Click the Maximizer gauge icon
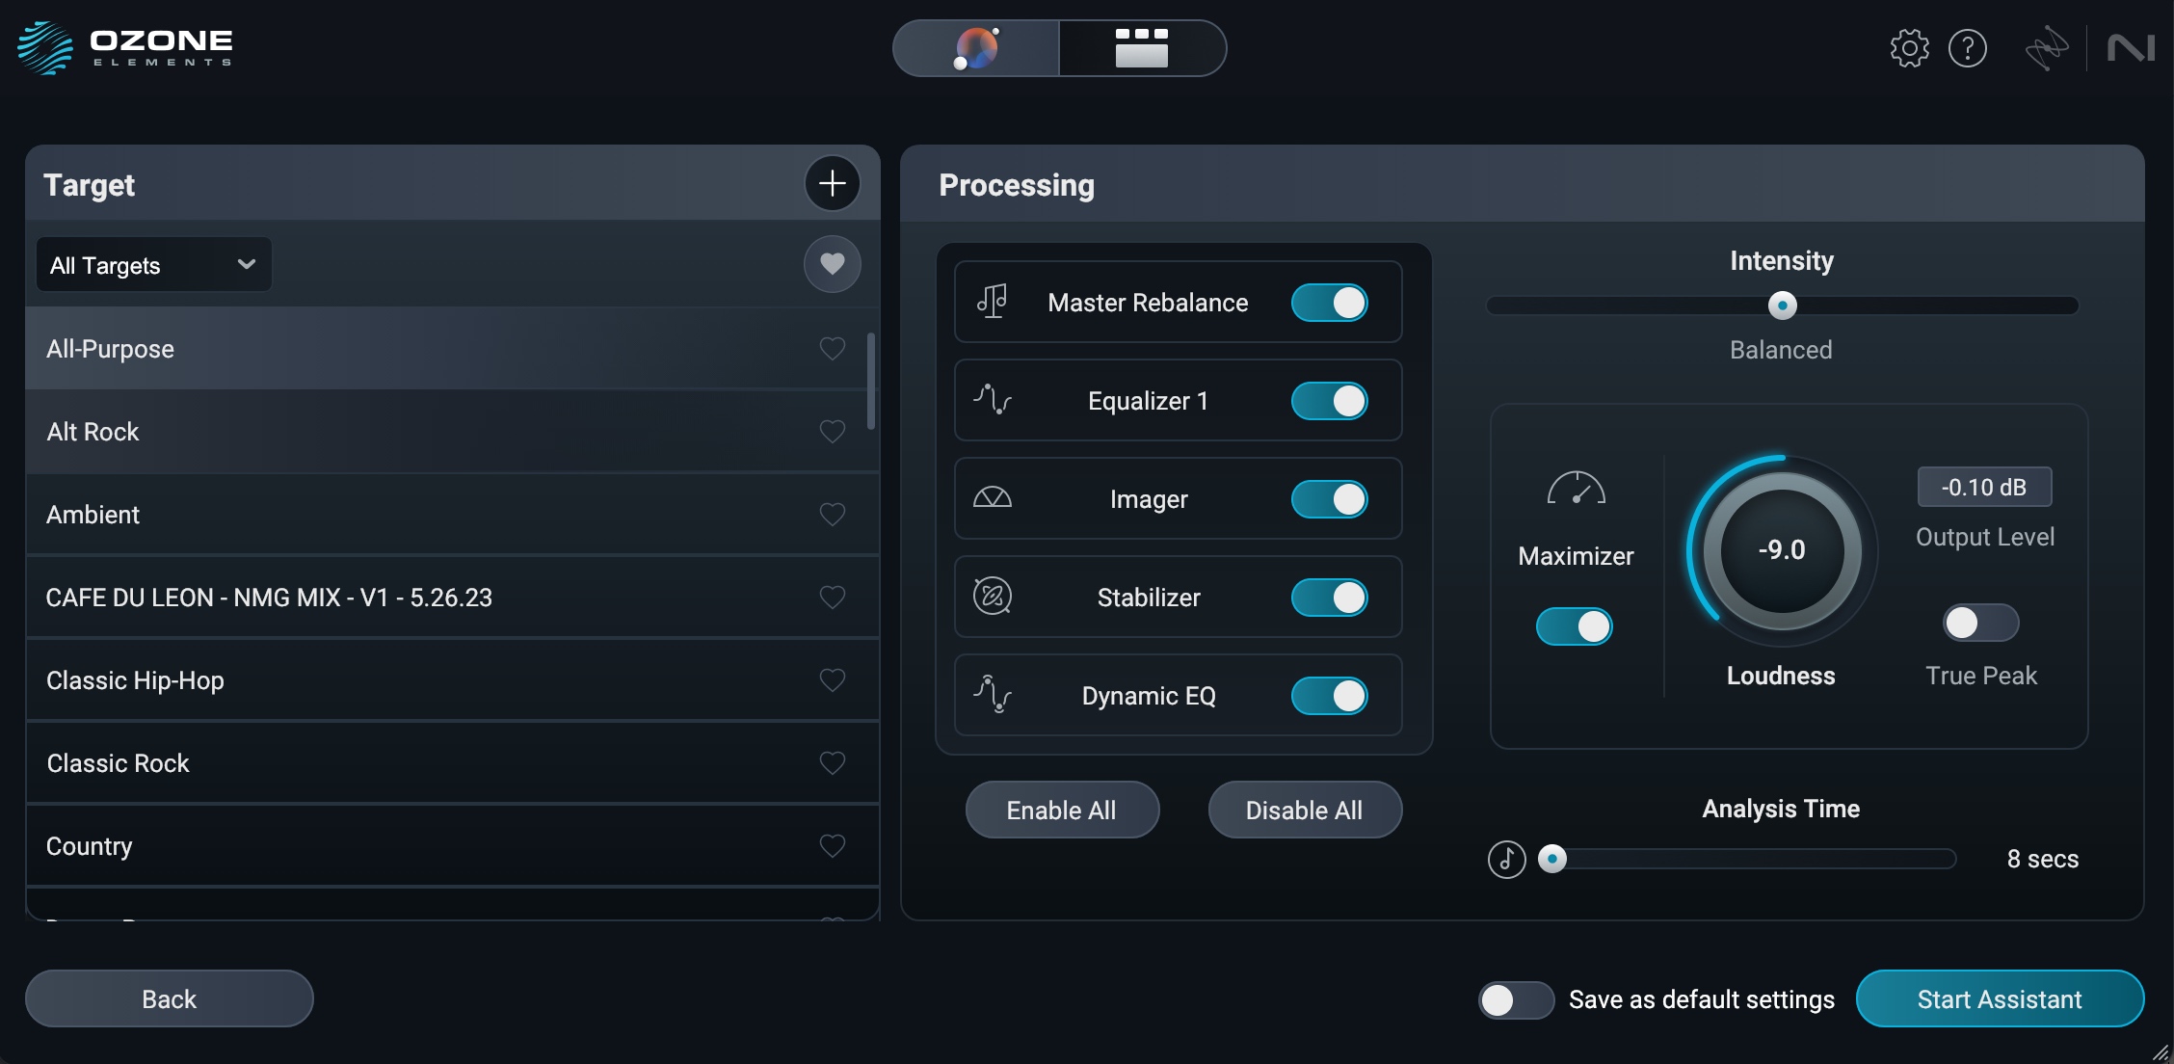2174x1064 pixels. (x=1576, y=489)
